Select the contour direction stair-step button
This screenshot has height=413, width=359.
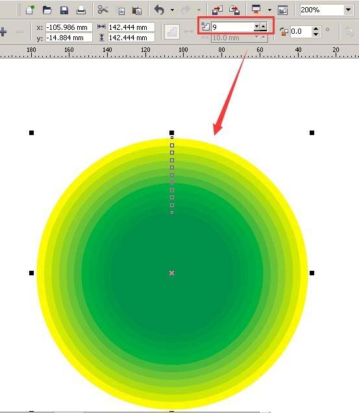pyautogui.click(x=172, y=32)
